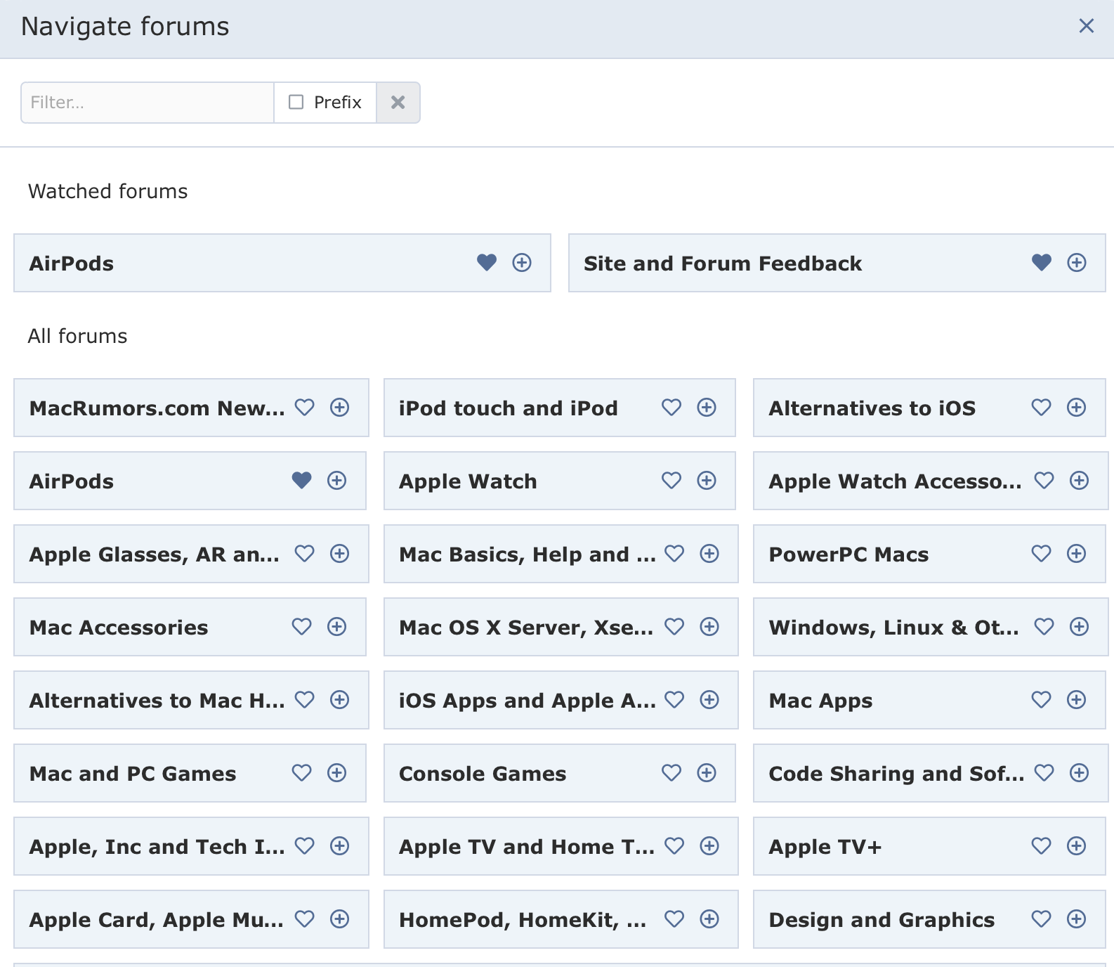1114x967 pixels.
Task: Click plus icon for Mac and PC Games
Action: point(337,773)
